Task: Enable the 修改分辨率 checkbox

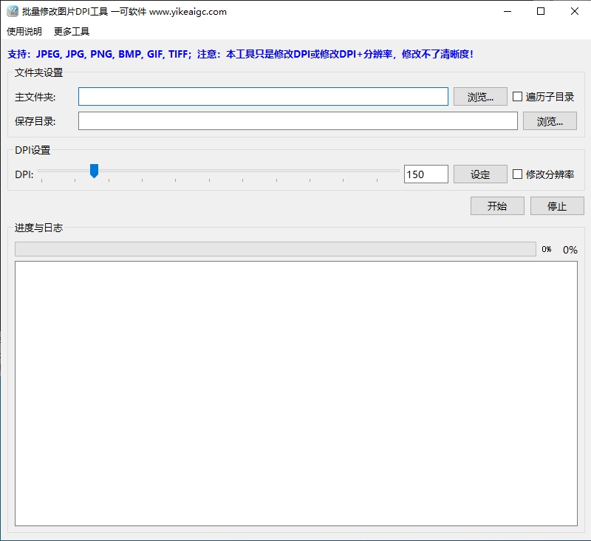Action: pyautogui.click(x=518, y=174)
